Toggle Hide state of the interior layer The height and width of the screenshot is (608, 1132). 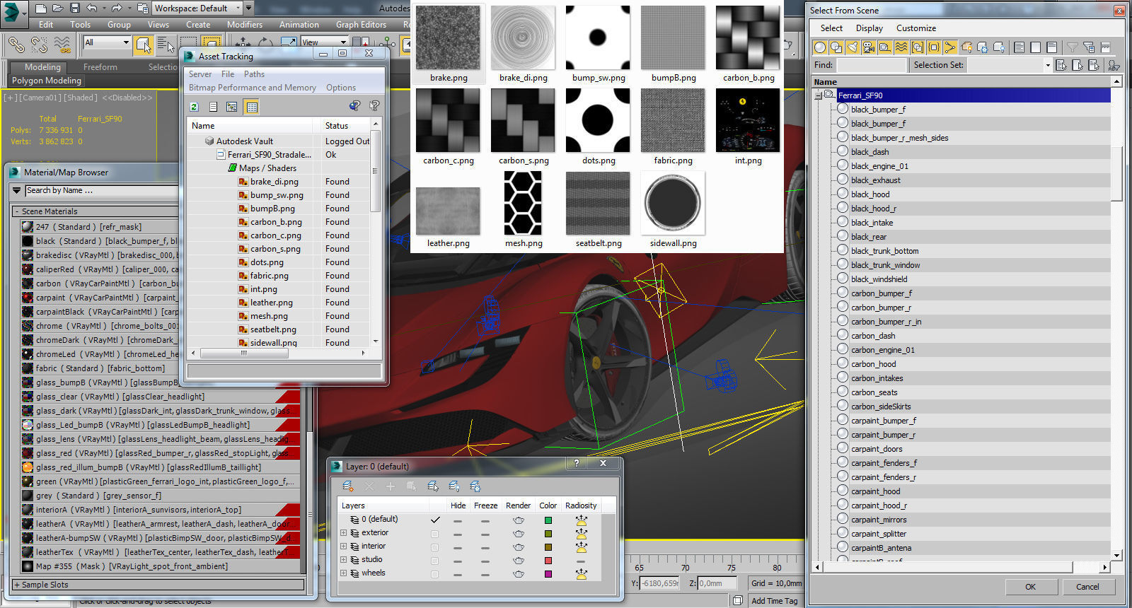pyautogui.click(x=458, y=546)
